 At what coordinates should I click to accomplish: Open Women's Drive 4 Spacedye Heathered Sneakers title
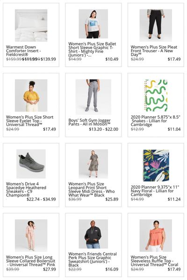[26, 189]
